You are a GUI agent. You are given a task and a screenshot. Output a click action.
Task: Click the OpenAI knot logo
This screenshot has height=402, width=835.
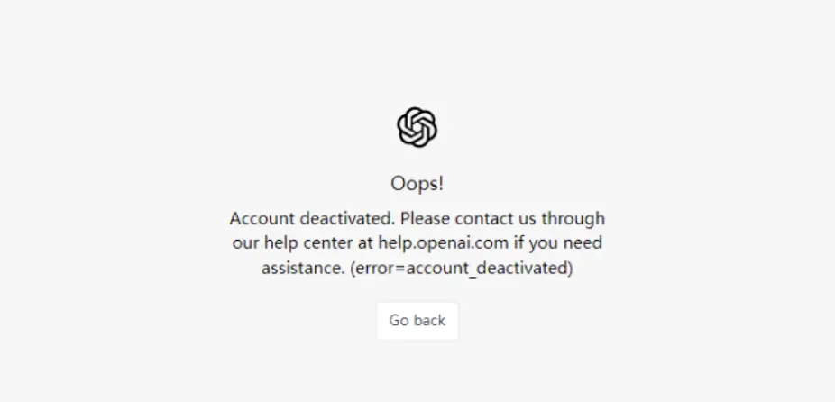[x=417, y=127]
